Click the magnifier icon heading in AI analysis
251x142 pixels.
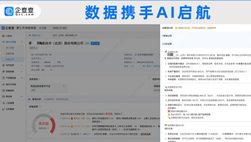pyautogui.click(x=166, y=87)
